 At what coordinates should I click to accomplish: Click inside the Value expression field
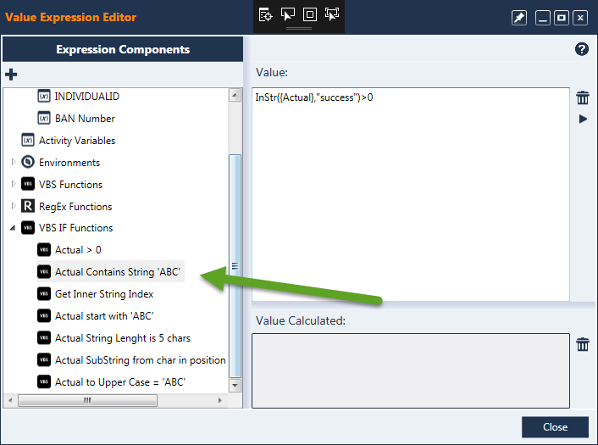pyautogui.click(x=411, y=195)
